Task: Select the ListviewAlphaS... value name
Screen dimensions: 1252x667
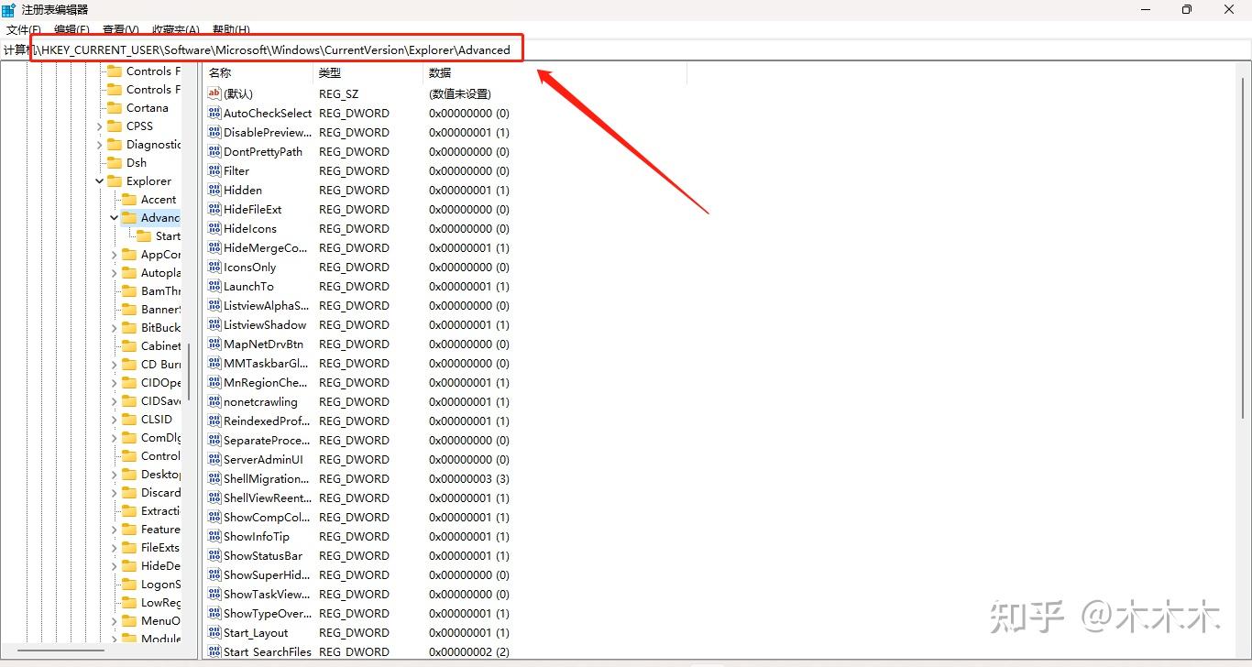Action: point(267,305)
